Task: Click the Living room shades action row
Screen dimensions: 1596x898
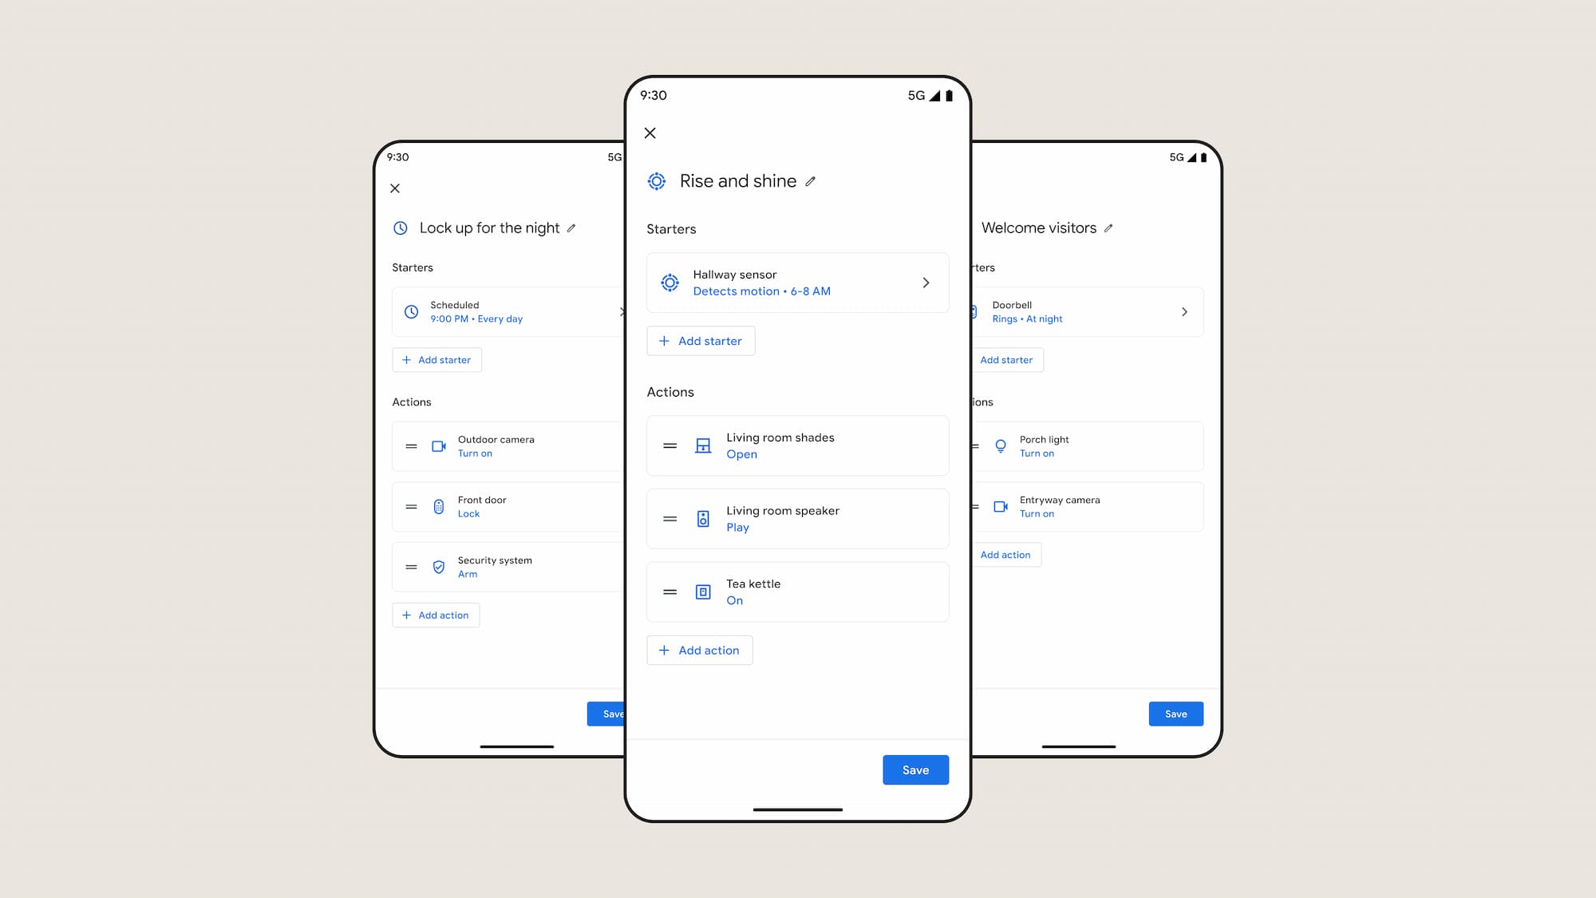Action: (x=798, y=445)
